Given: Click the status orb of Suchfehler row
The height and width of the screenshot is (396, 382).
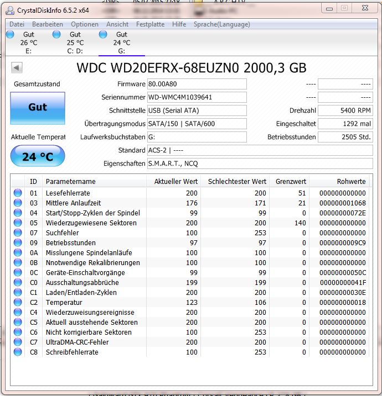Looking at the screenshot, I should point(18,233).
